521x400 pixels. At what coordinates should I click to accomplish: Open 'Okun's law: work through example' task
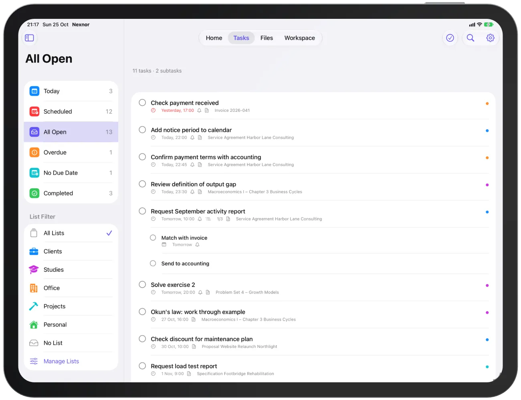198,312
